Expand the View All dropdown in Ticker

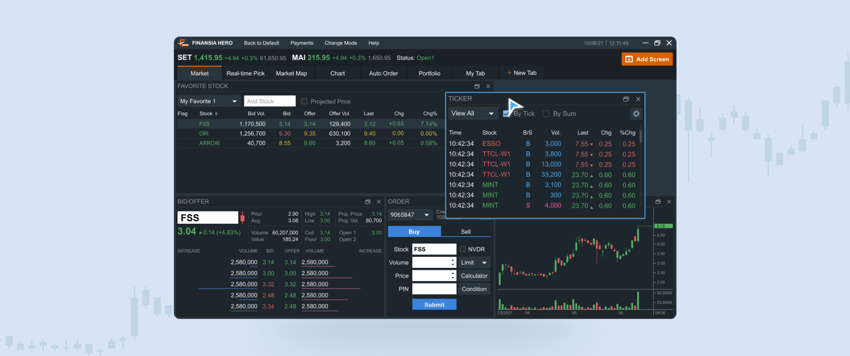pos(473,114)
